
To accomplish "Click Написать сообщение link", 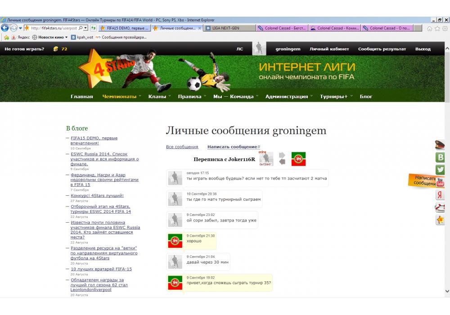I will pos(233,147).
